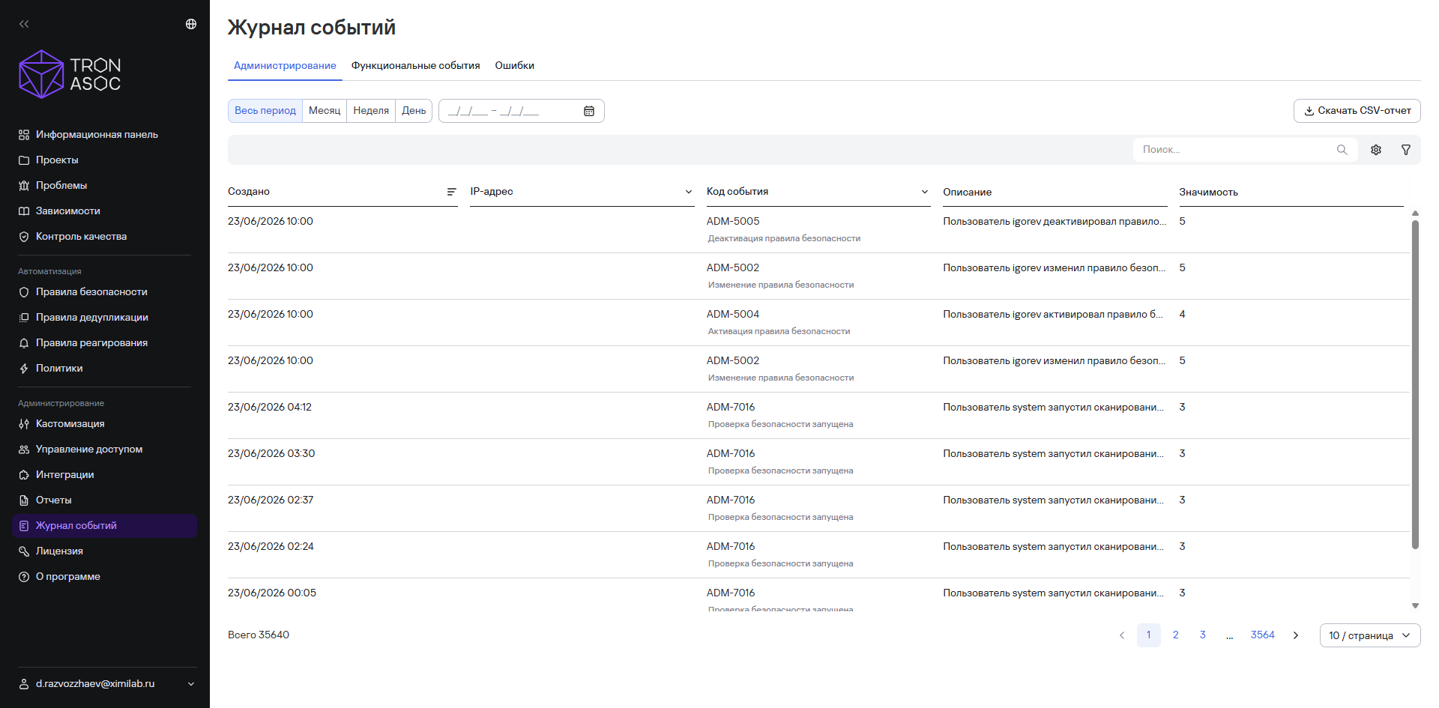Select the День period option
Image resolution: width=1439 pixels, height=708 pixels.
414,111
